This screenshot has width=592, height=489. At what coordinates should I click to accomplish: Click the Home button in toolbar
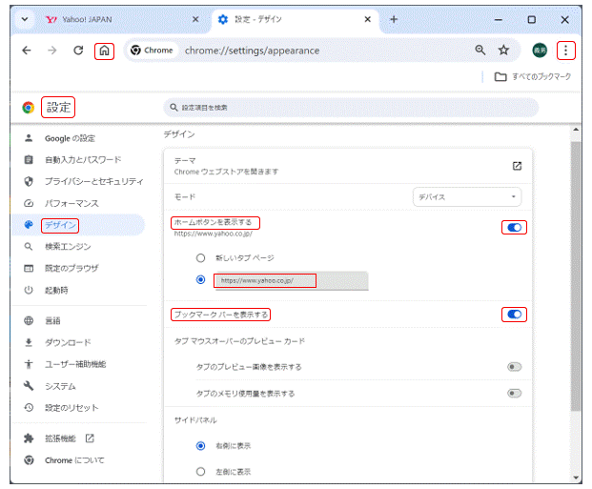point(105,51)
